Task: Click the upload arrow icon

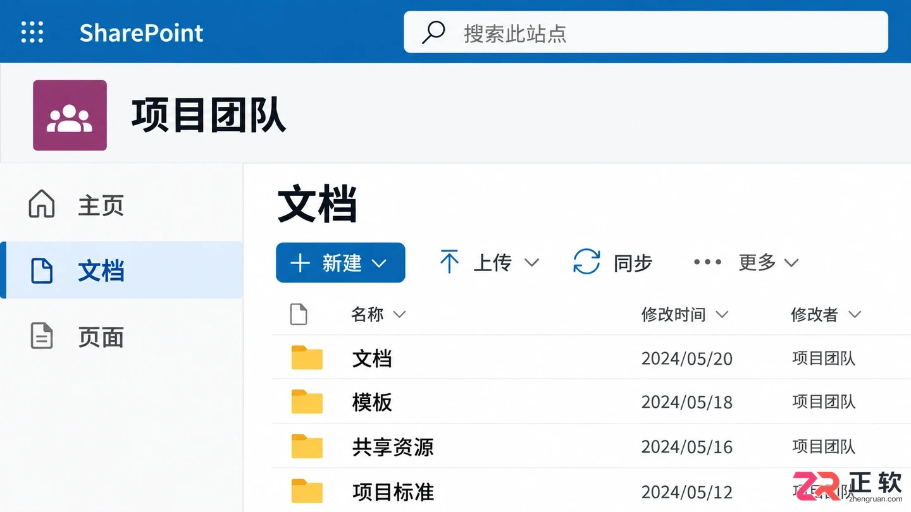Action: click(449, 262)
